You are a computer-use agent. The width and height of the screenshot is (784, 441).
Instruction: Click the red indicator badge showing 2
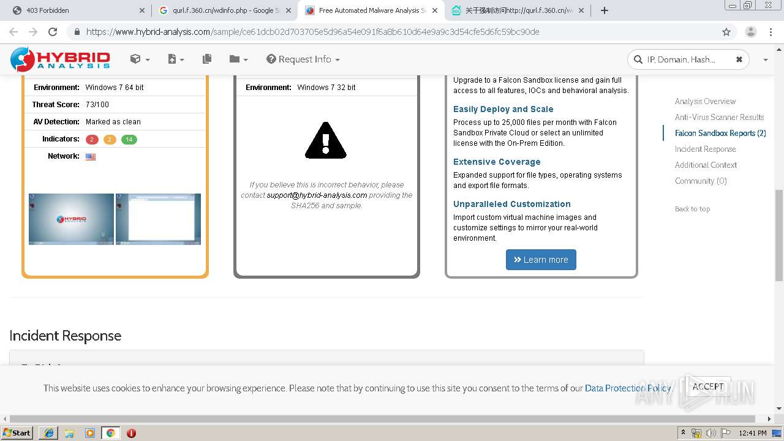pos(92,140)
